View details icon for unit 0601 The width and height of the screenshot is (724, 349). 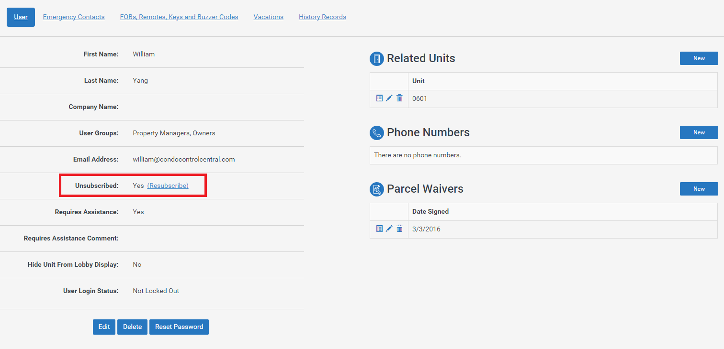[379, 98]
